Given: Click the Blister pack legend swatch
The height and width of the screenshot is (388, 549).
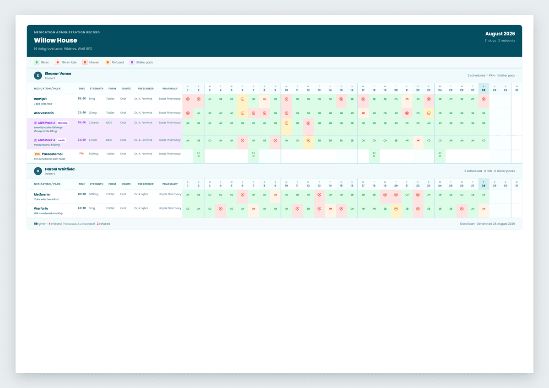Looking at the screenshot, I should pos(132,62).
